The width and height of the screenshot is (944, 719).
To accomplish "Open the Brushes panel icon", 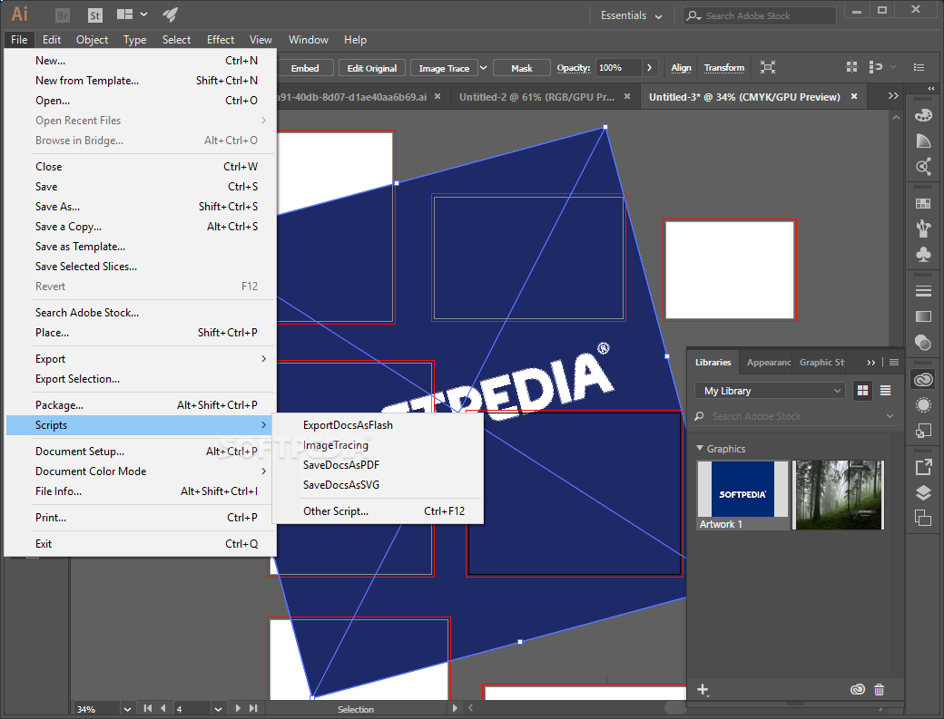I will (x=923, y=228).
